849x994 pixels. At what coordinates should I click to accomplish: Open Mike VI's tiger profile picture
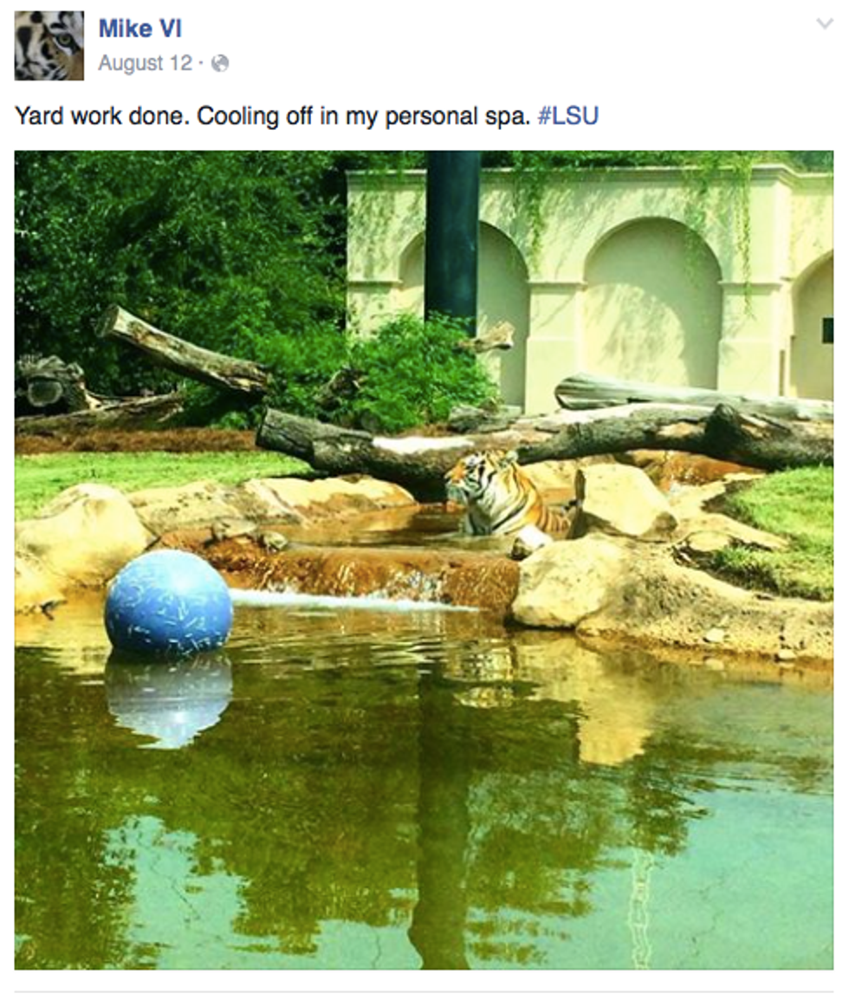(x=49, y=46)
